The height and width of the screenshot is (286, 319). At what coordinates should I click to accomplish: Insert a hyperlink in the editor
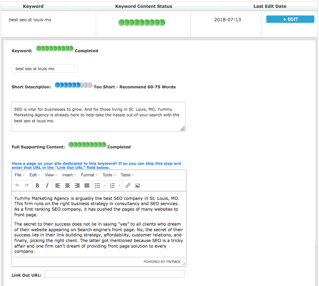point(128,185)
